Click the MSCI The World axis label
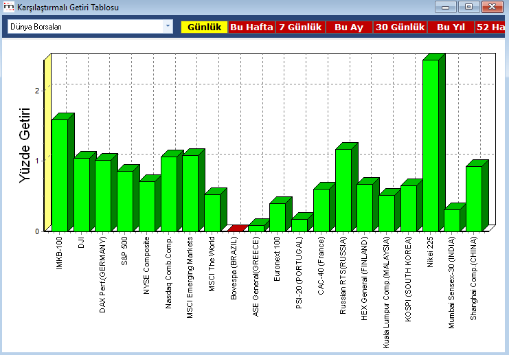 [212, 264]
